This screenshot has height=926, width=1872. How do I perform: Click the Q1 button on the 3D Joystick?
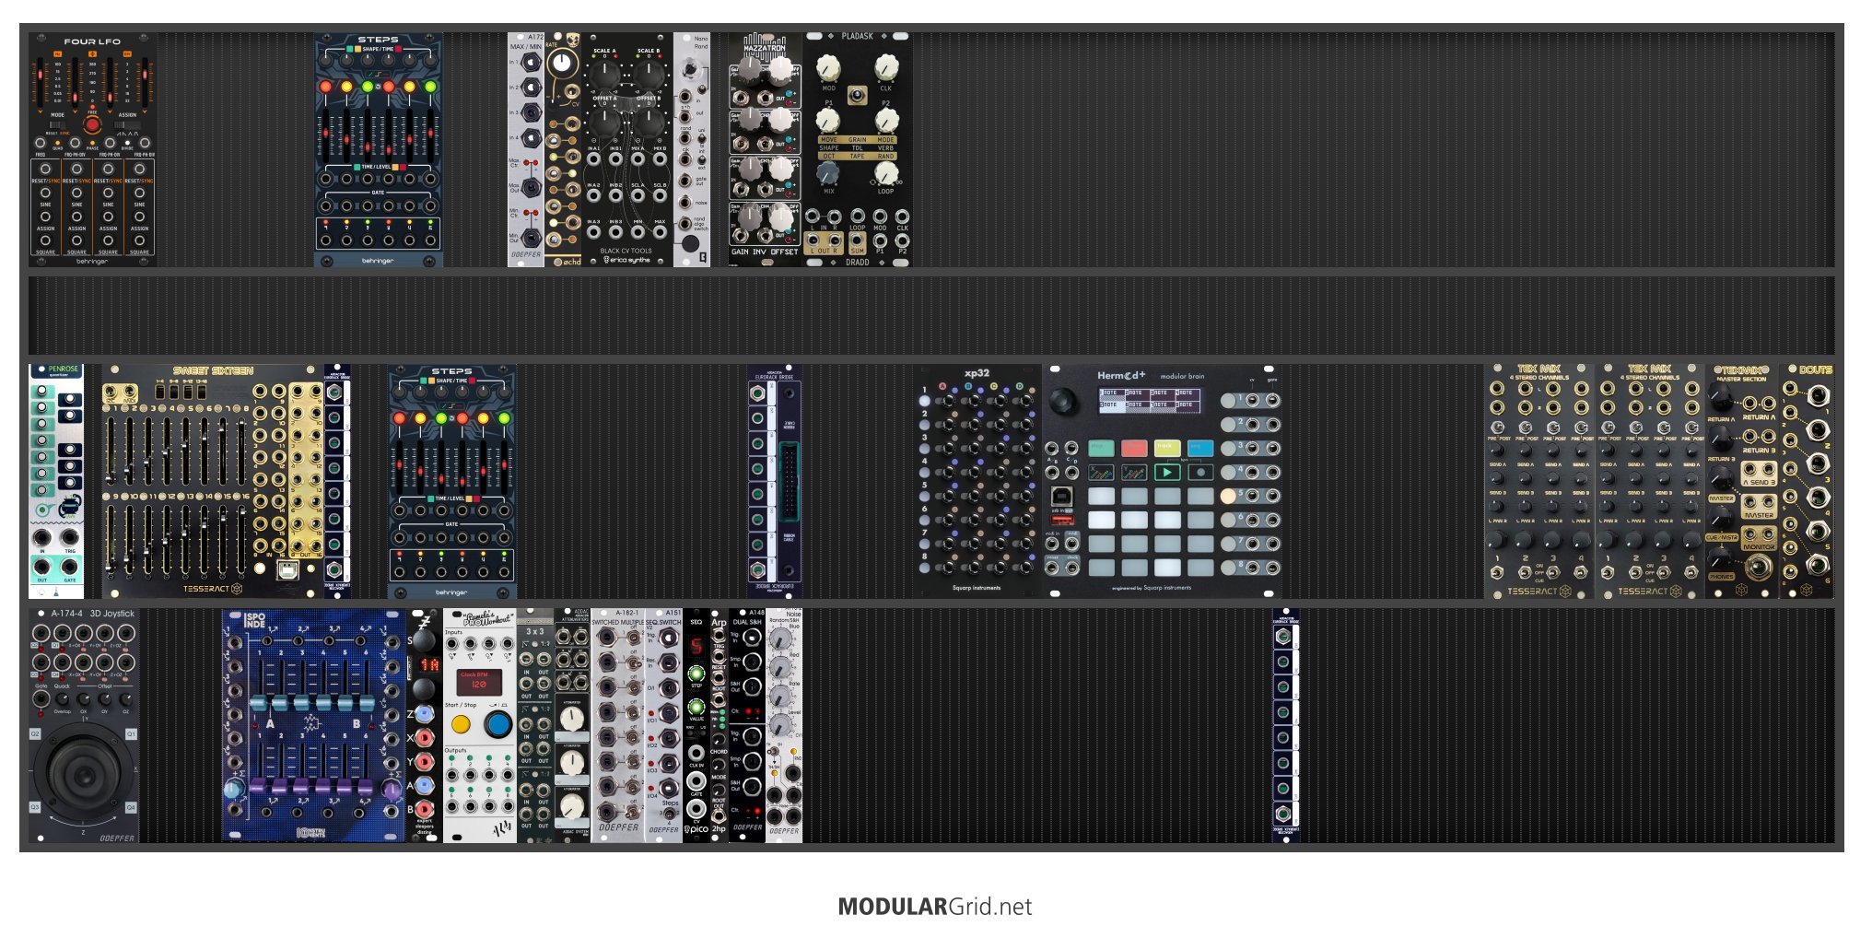click(x=131, y=734)
